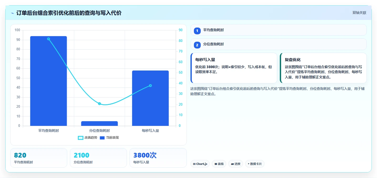Viewport: 377px width, 178px height.
Task: Click the x-axis label 平均查询耗时
Action: [49, 131]
